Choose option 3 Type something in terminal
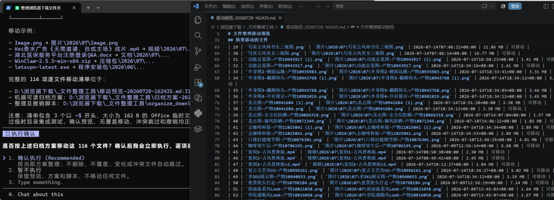This screenshot has width=554, height=200. [x=36, y=183]
